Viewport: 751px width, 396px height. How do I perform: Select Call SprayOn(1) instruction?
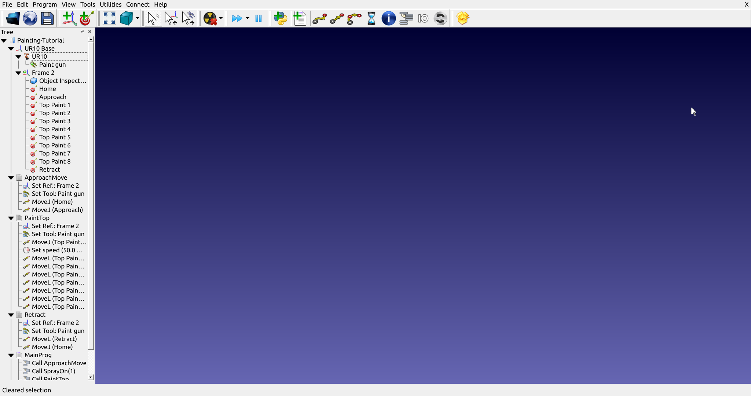coord(54,371)
